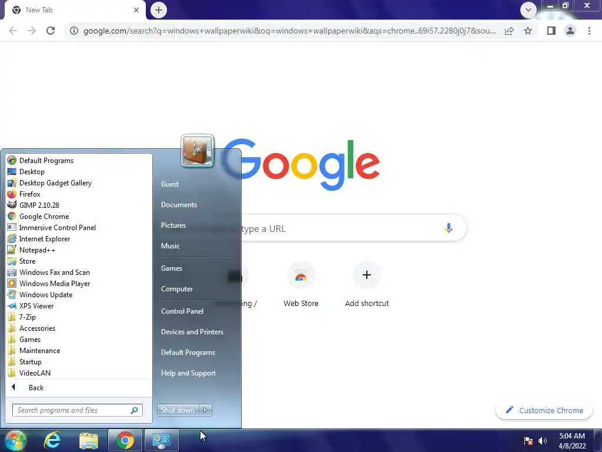602x452 pixels.
Task: Open Devices and Printers
Action: [192, 332]
